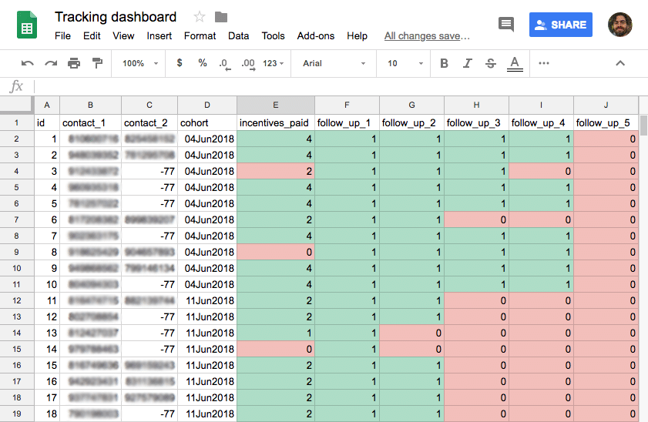Click cohort 11Jun2018 in row 12
648x422 pixels.
207,300
